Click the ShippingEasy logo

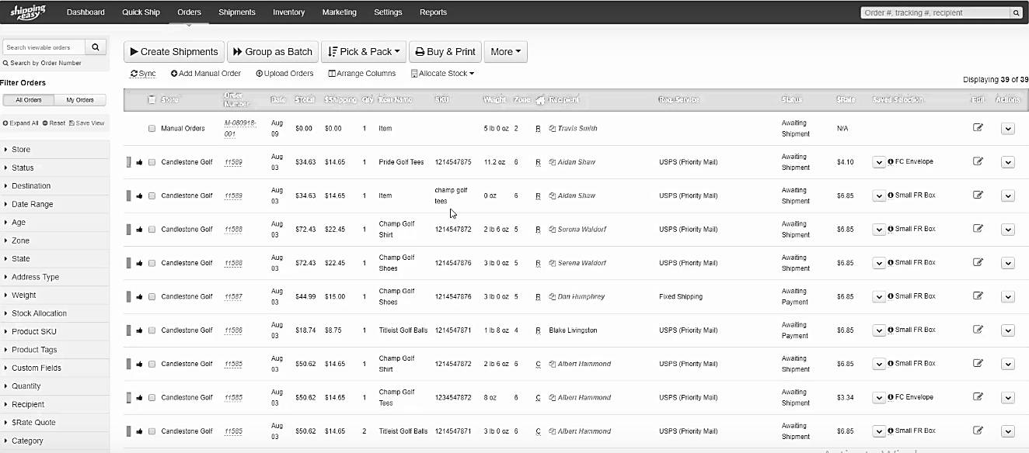tap(28, 12)
